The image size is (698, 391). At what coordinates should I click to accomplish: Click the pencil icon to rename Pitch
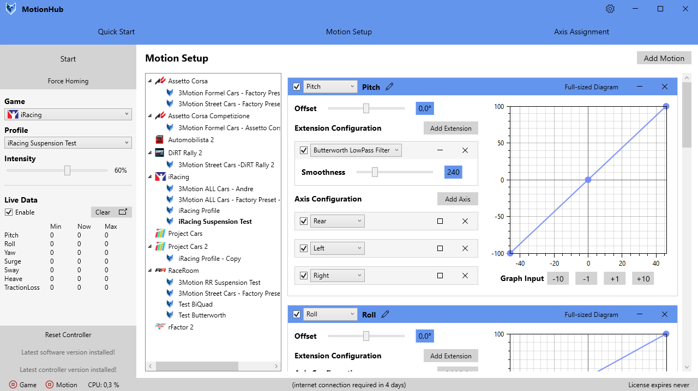pos(389,87)
